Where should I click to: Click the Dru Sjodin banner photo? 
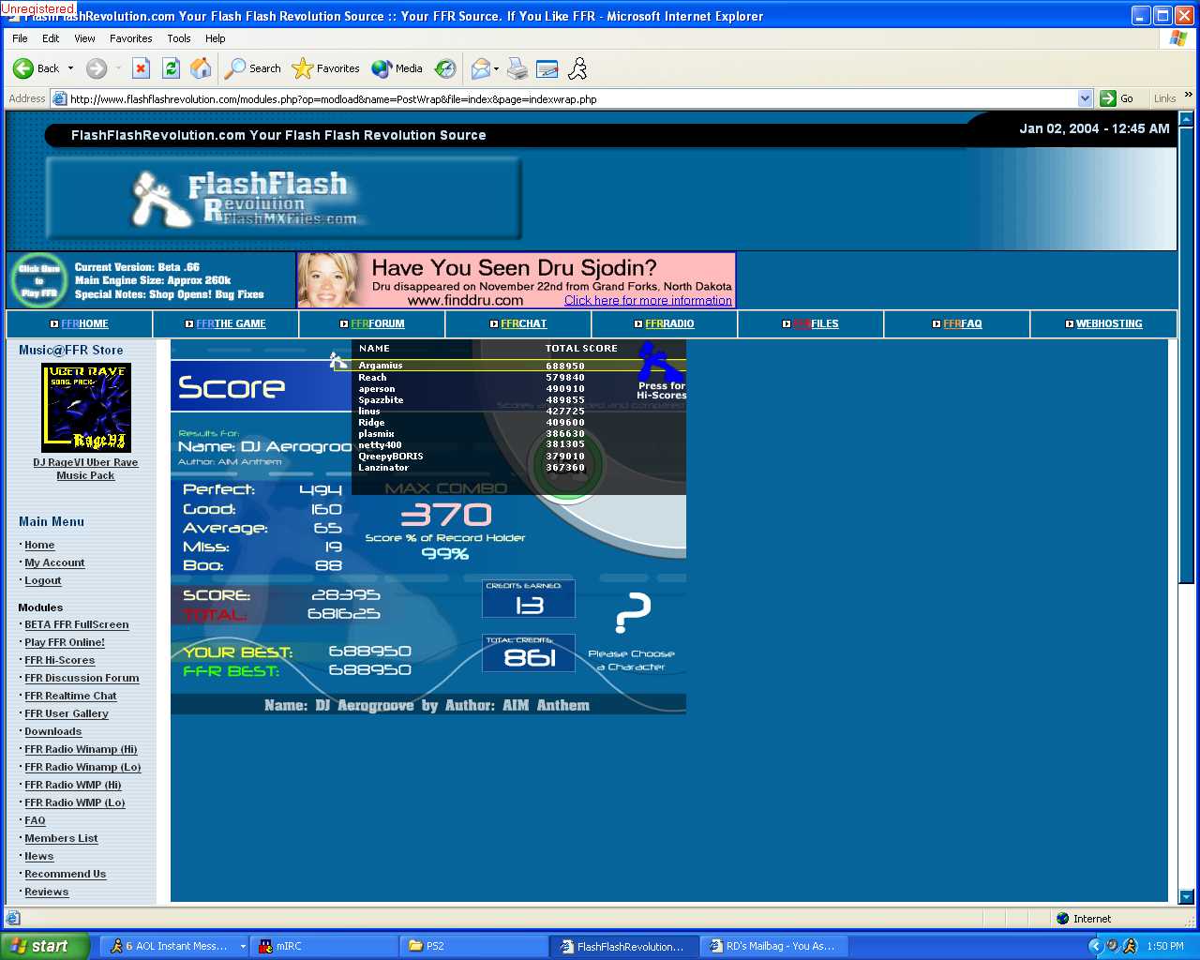click(327, 280)
